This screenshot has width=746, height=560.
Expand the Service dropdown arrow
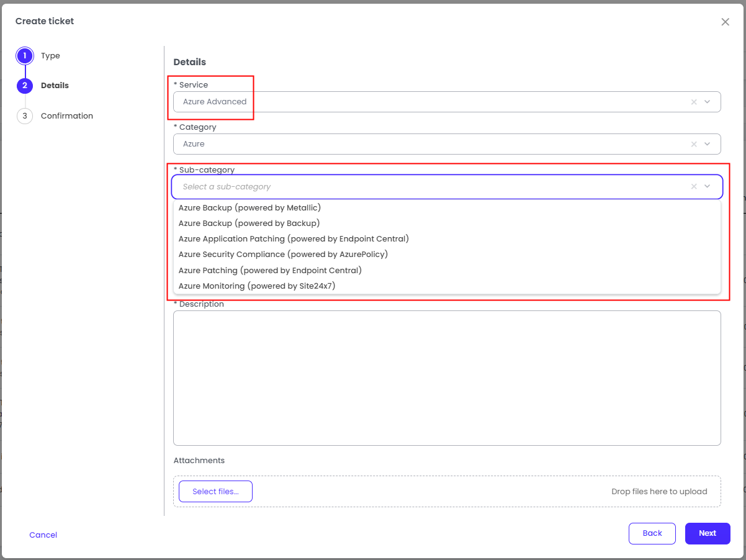[x=708, y=102]
